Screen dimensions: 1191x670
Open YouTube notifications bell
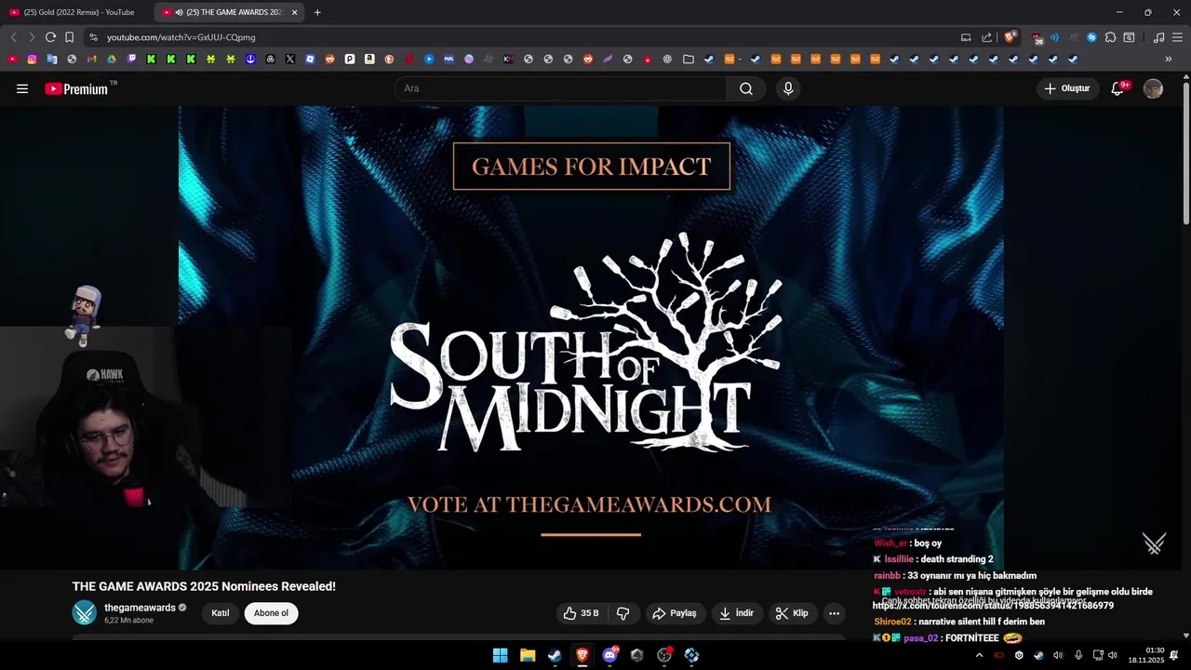(x=1118, y=88)
